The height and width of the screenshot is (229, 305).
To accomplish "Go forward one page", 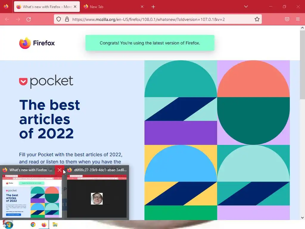I will pyautogui.click(x=18, y=19).
